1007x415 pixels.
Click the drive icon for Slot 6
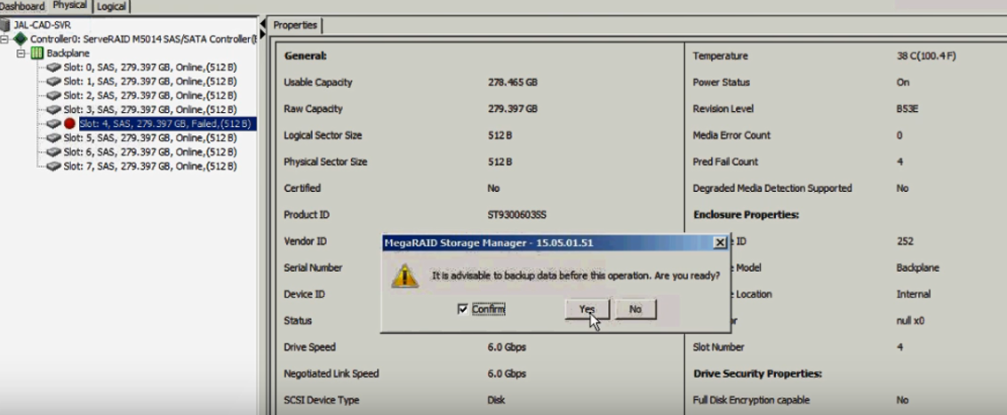point(54,152)
